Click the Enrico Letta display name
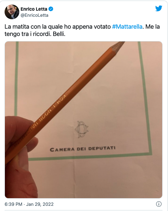This screenshot has height=211, width=168. tap(34, 9)
